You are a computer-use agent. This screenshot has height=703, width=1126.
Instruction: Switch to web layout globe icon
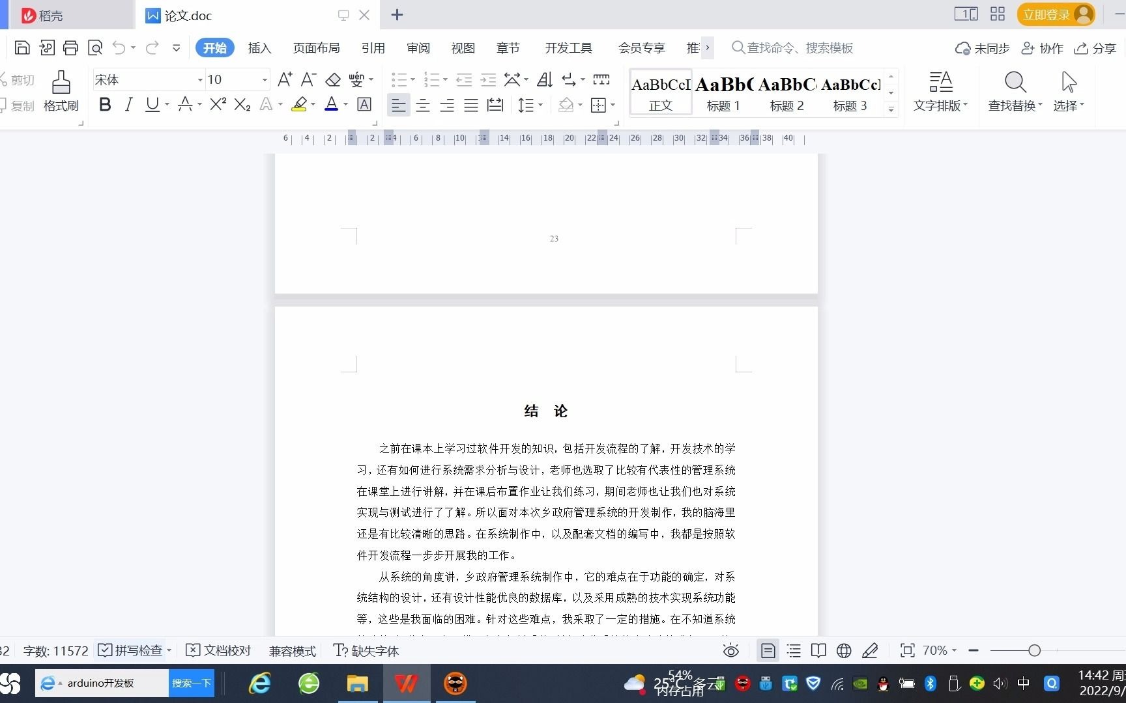(x=844, y=650)
